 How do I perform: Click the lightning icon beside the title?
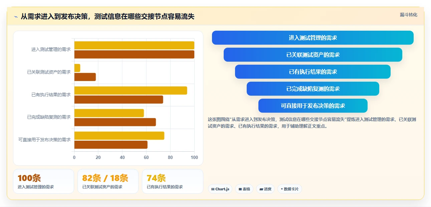point(16,17)
